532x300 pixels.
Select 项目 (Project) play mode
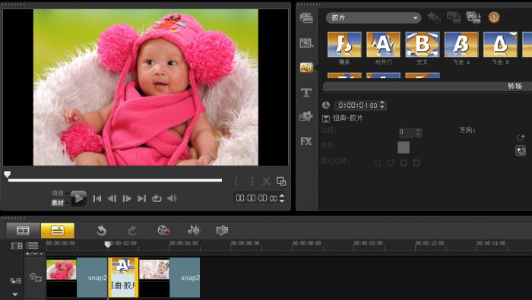click(x=57, y=193)
